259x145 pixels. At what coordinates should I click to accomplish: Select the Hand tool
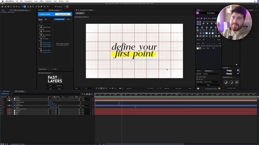[x=8, y=6]
